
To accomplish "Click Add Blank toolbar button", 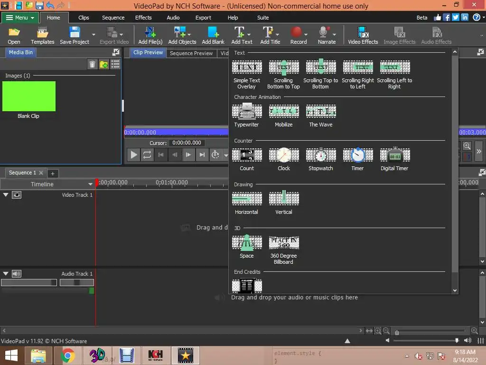I will tap(213, 36).
